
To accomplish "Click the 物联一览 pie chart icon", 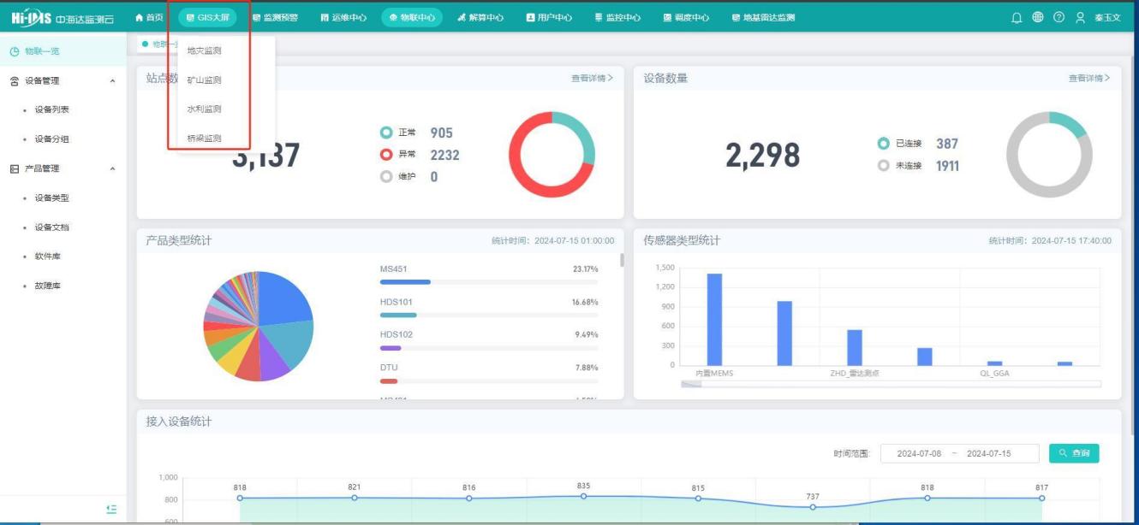I will pyautogui.click(x=15, y=51).
